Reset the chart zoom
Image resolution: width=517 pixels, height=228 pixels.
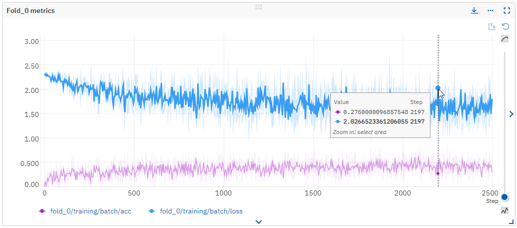click(505, 26)
